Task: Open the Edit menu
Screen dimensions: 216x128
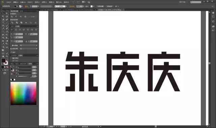Action: pyautogui.click(x=16, y=2)
